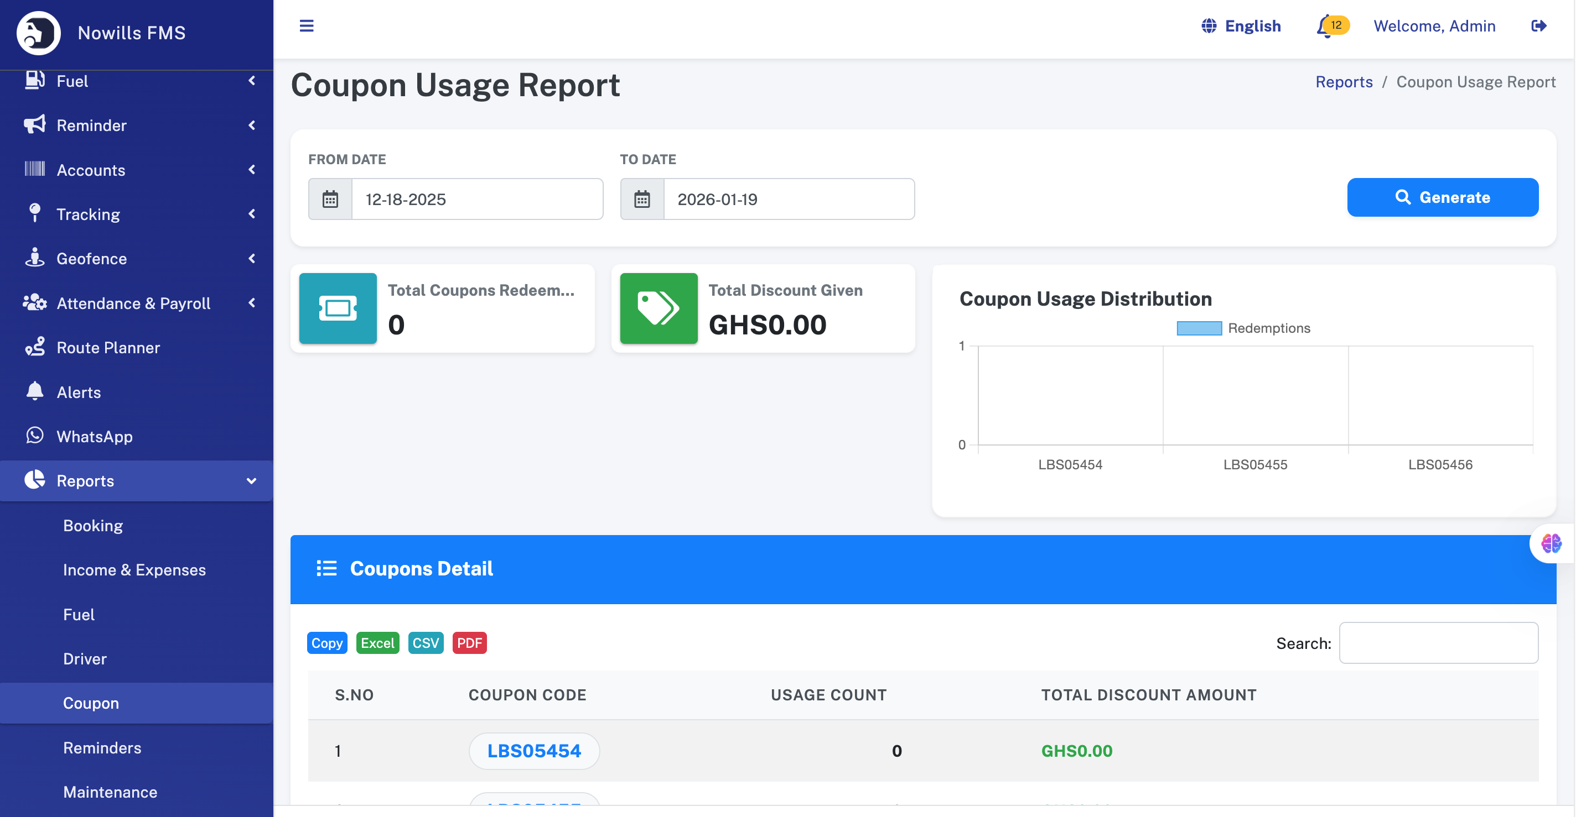This screenshot has width=1576, height=817.
Task: Click the To Date calendar icon
Action: (642, 199)
